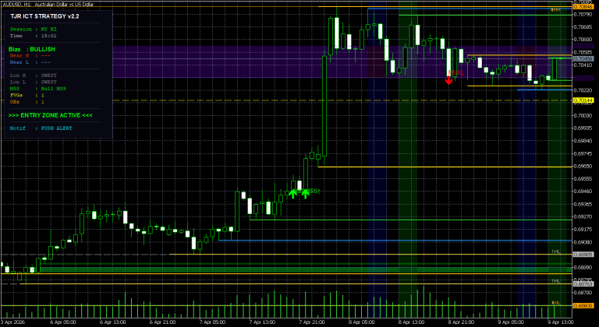The width and height of the screenshot is (599, 327).
Task: Select the 0.68763 price axis label
Action: point(583,283)
